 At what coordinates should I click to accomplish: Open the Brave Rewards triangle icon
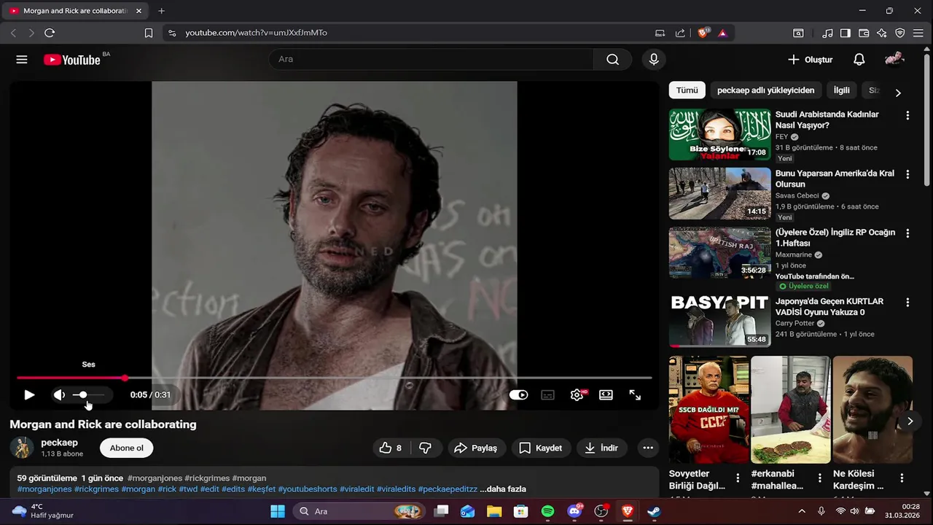[722, 33]
